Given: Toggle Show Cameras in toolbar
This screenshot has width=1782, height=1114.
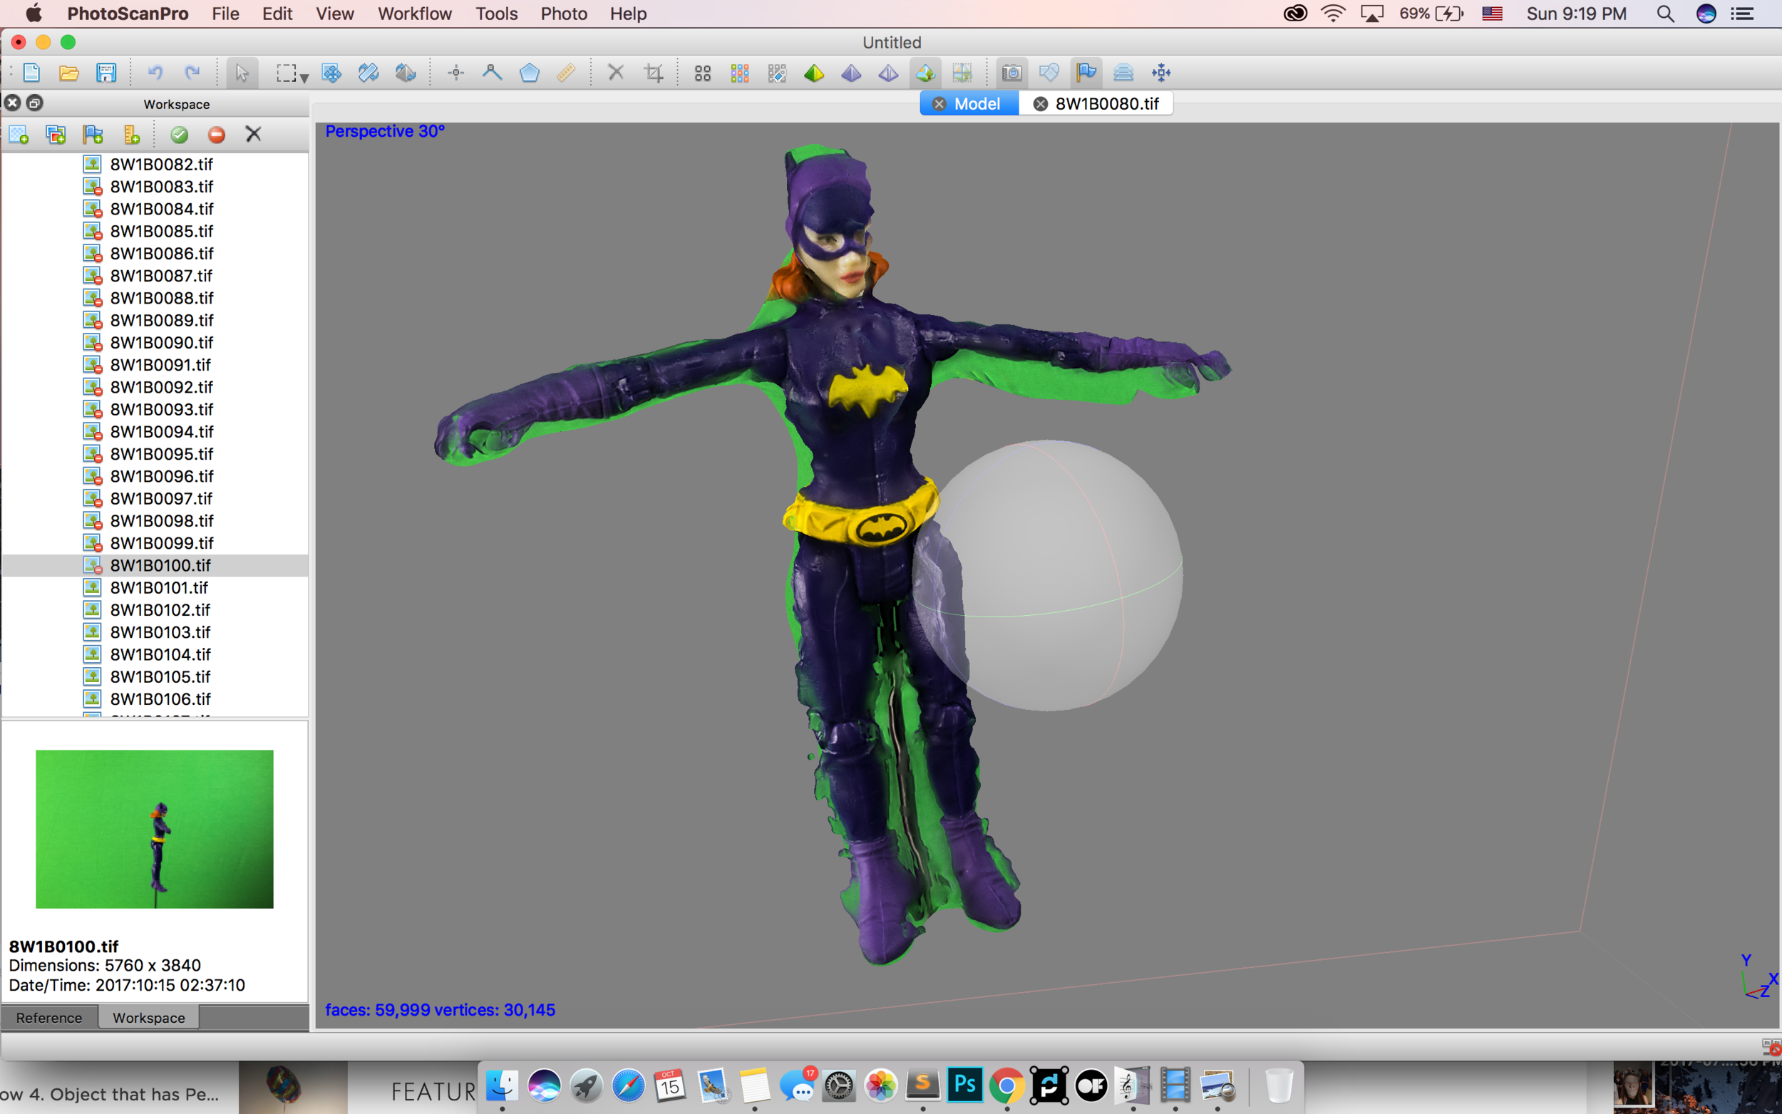Looking at the screenshot, I should (x=1012, y=72).
